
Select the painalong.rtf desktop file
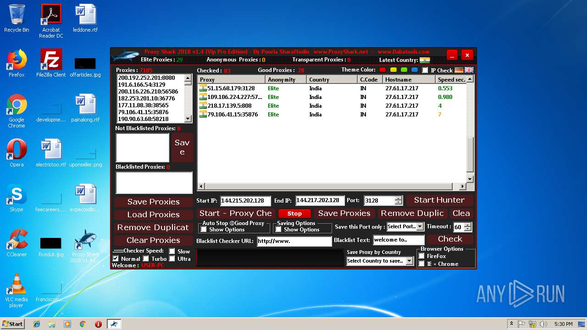click(85, 108)
